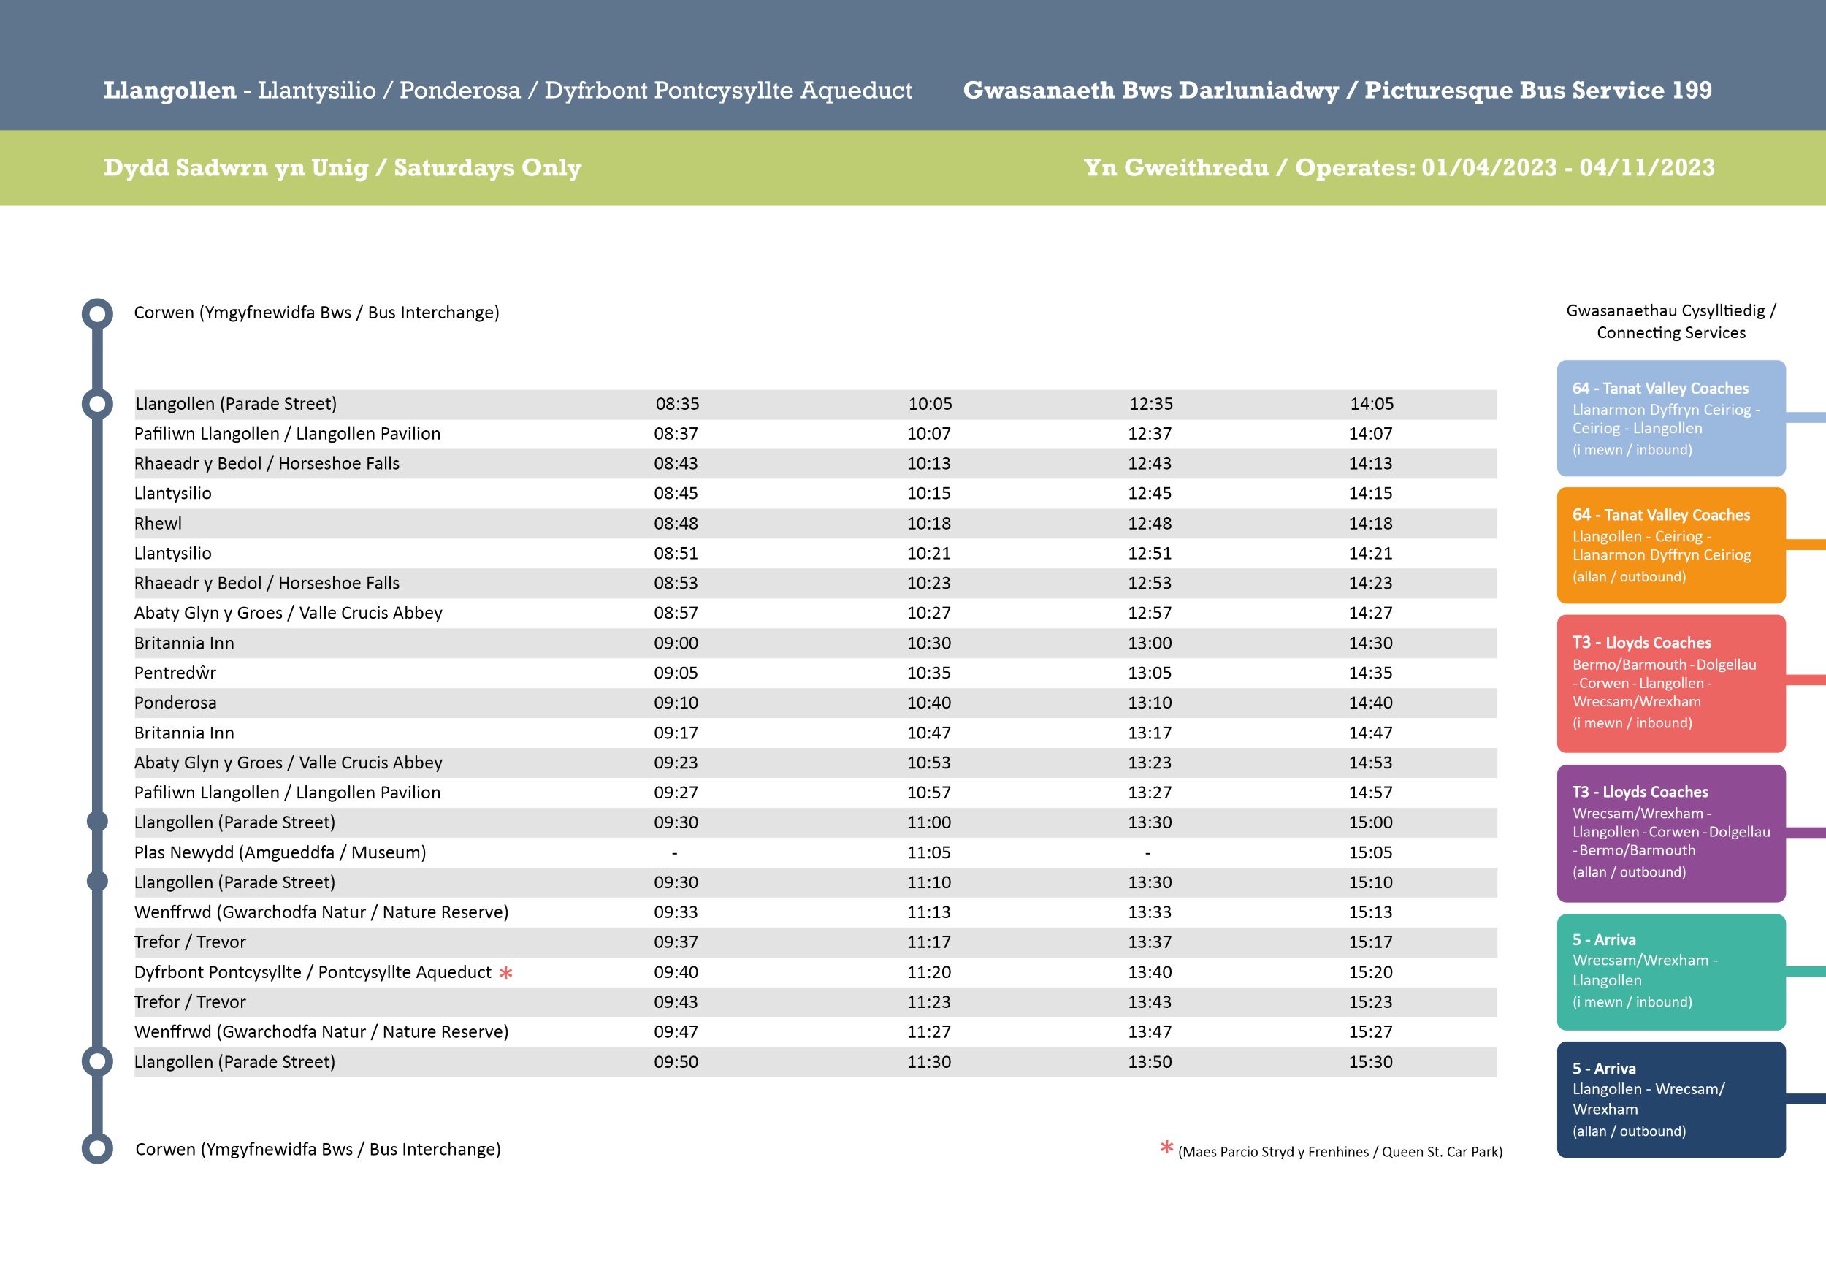
Task: Click the 14:05 departure time
Action: click(x=1372, y=404)
